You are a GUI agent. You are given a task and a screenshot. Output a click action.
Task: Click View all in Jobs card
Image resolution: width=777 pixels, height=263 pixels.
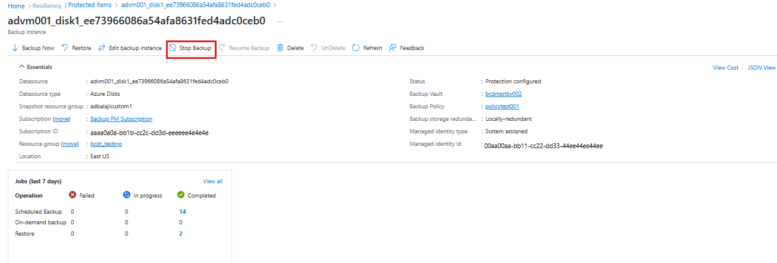213,181
